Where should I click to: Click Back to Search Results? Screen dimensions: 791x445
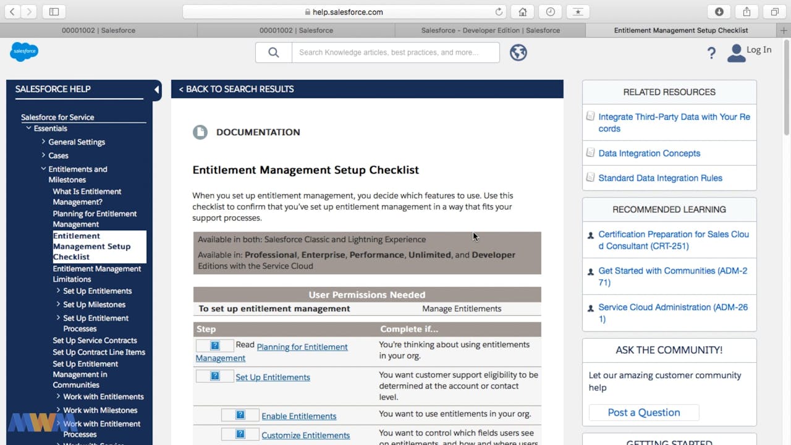236,89
